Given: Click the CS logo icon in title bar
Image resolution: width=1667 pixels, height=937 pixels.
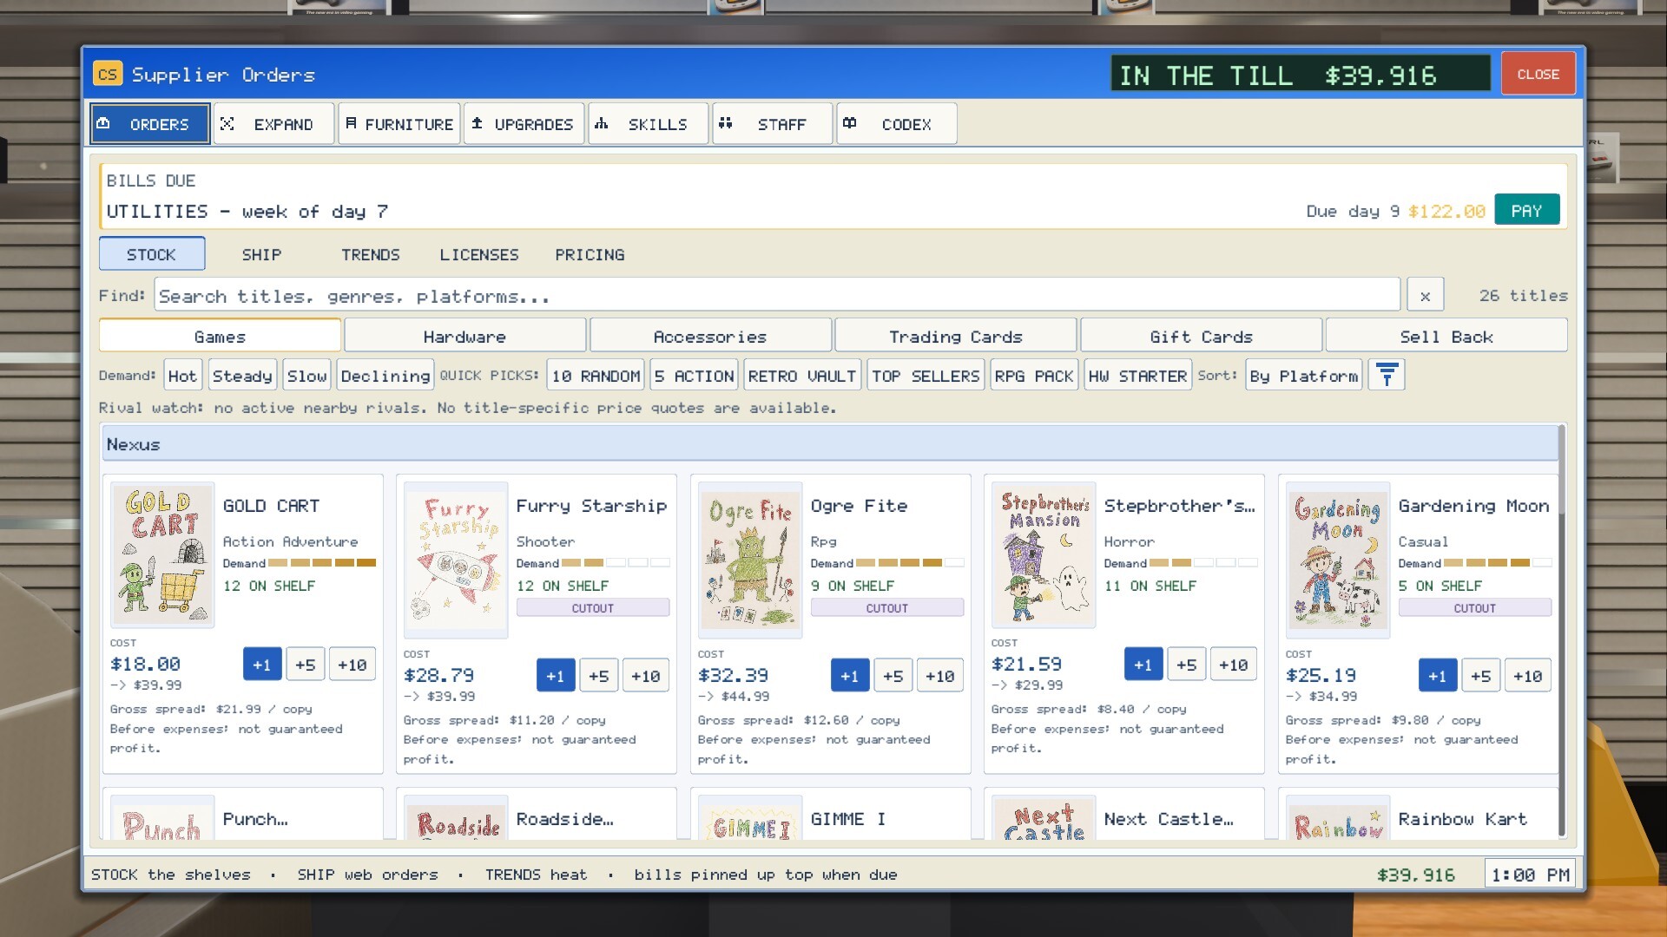Looking at the screenshot, I should click(108, 75).
